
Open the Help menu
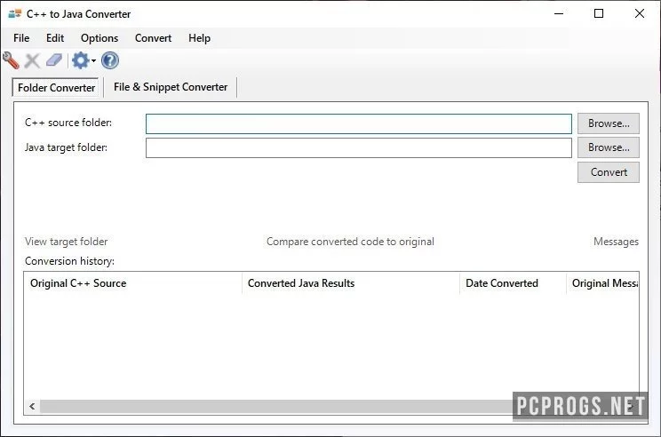(199, 38)
